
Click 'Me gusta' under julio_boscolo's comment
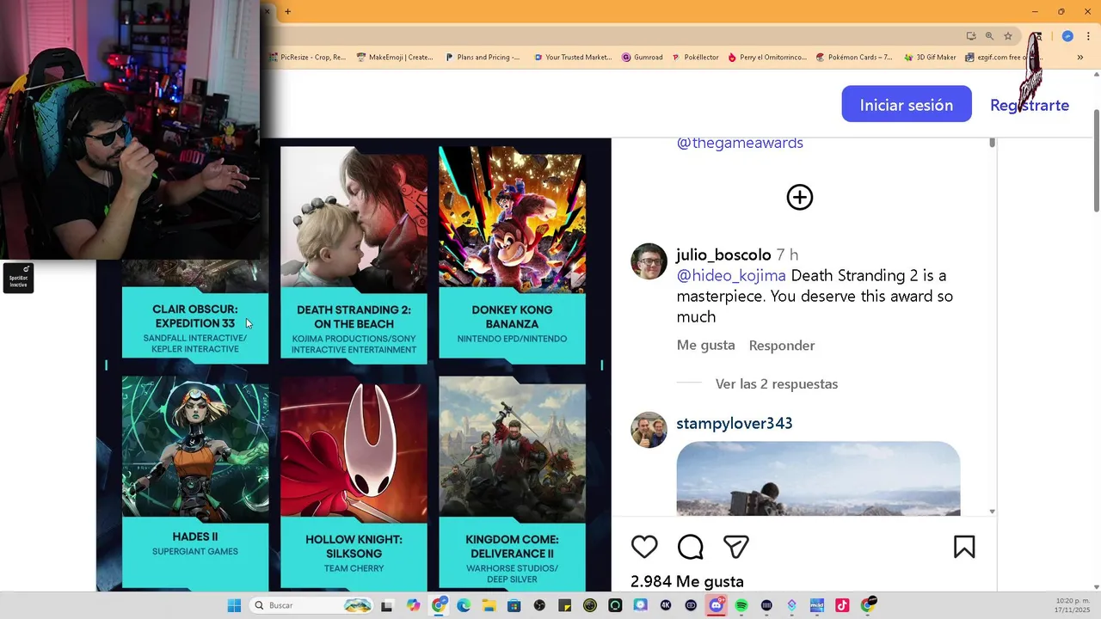(x=706, y=345)
